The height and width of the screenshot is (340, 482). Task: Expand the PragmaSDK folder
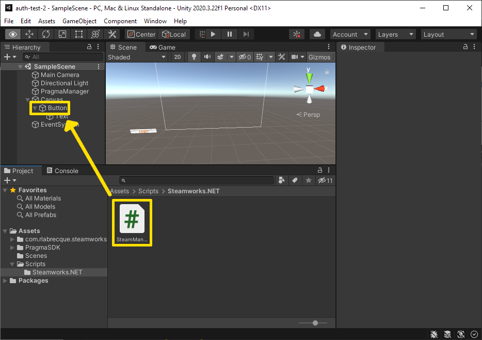coord(13,248)
